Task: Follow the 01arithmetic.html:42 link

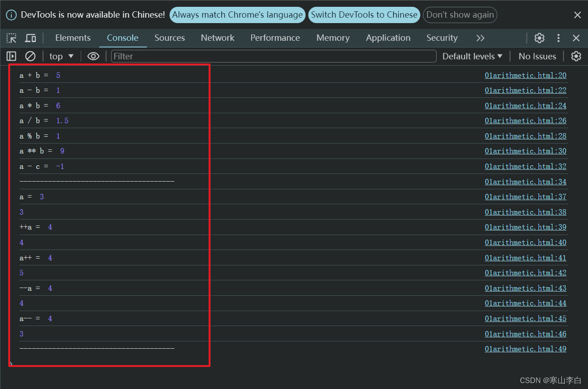Action: [525, 273]
